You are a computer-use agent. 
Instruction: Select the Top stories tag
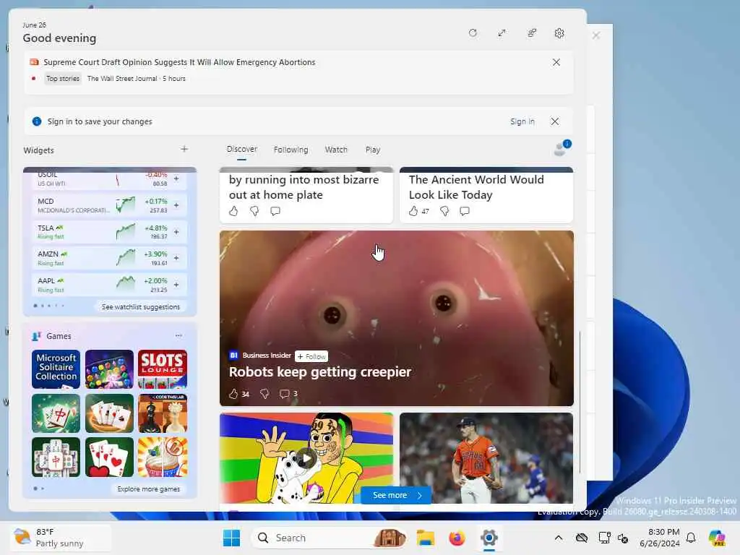pyautogui.click(x=63, y=78)
